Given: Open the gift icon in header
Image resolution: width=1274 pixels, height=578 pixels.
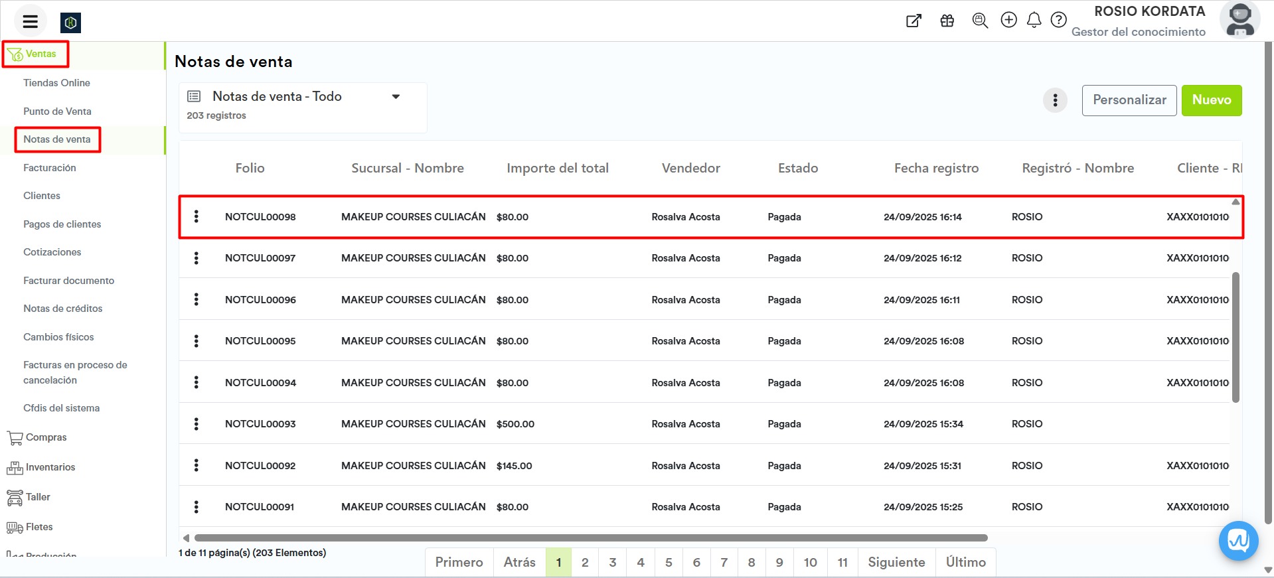Looking at the screenshot, I should tap(947, 21).
